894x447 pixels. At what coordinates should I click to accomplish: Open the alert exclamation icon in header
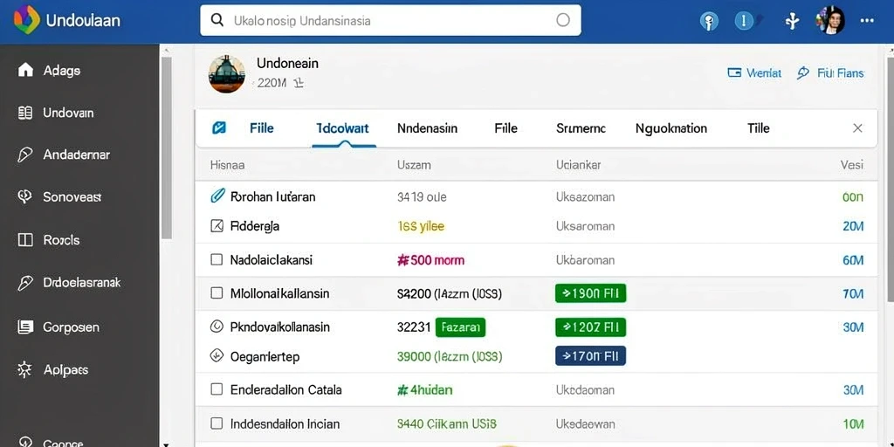click(x=744, y=22)
